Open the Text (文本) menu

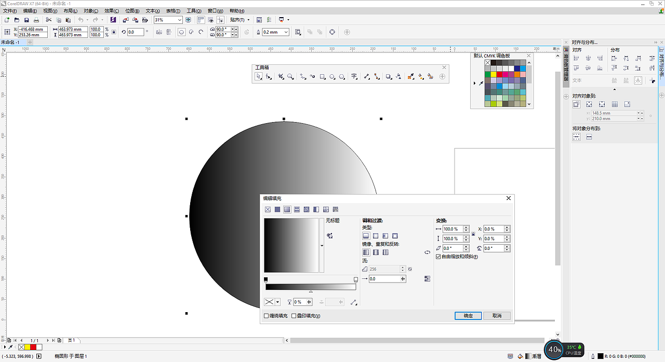(x=153, y=11)
